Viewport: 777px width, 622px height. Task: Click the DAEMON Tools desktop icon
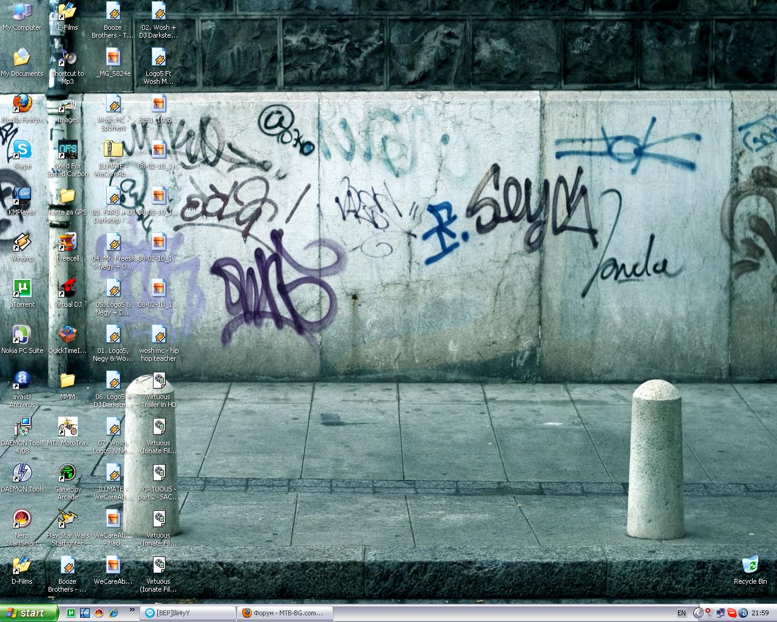pyautogui.click(x=22, y=473)
